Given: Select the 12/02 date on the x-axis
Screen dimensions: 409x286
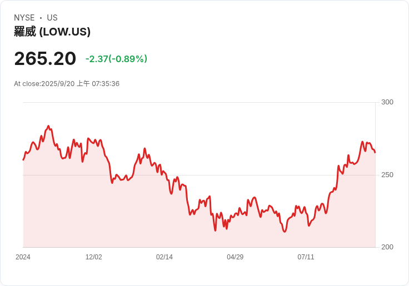Looking at the screenshot, I should click(93, 257).
